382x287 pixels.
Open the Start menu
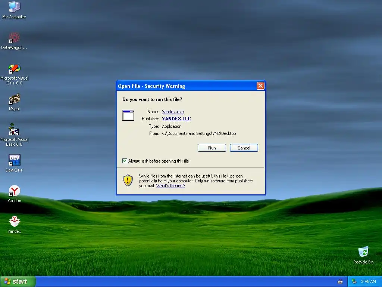(x=18, y=281)
